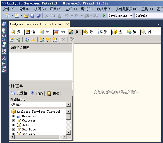Click the Process icon in cube toolbar

tap(12, 40)
